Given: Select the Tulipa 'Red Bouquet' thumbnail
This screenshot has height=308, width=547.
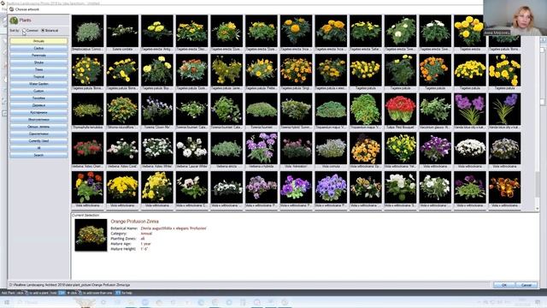Looking at the screenshot, I should [x=401, y=109].
